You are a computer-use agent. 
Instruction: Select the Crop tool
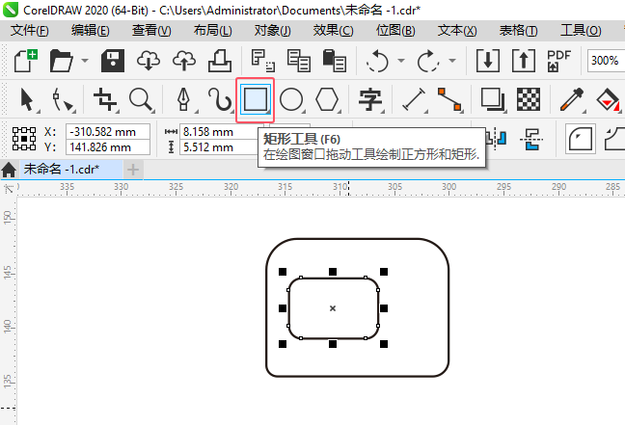(105, 99)
